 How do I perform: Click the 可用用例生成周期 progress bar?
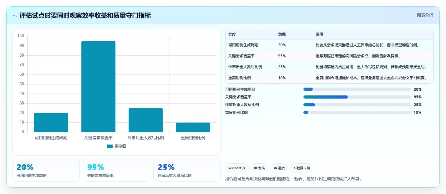357,89
